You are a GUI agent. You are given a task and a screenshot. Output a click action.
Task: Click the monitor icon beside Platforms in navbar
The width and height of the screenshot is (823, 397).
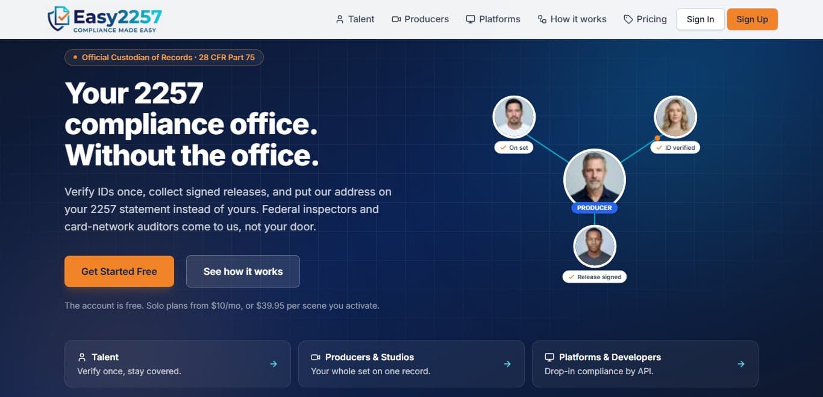coord(471,19)
